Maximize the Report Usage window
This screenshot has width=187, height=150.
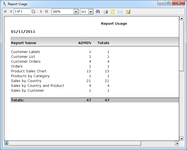point(169,3)
